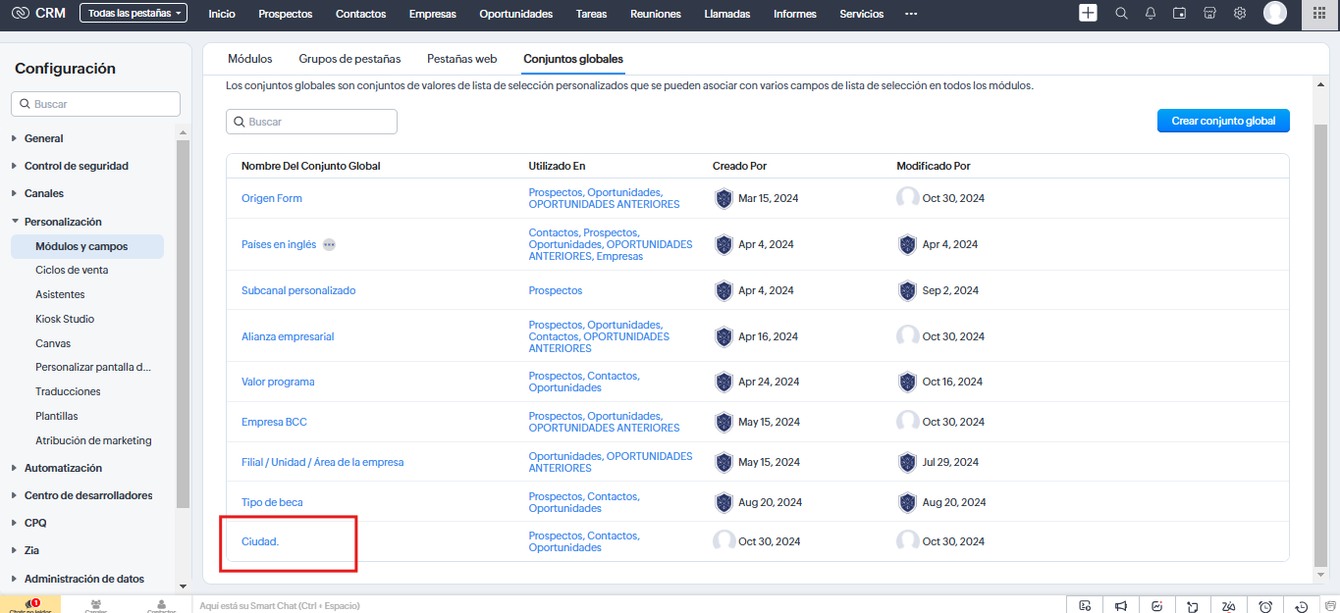Image resolution: width=1340 pixels, height=613 pixels.
Task: Expand the Automatización section
Action: (63, 468)
